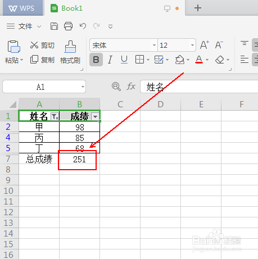Click the top align icon

[x=245, y=44]
